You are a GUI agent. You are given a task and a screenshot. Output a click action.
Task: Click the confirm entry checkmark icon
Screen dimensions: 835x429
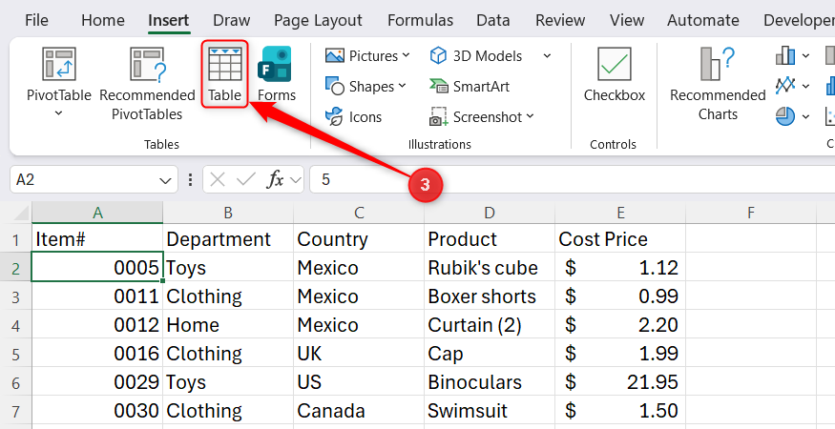tap(245, 180)
